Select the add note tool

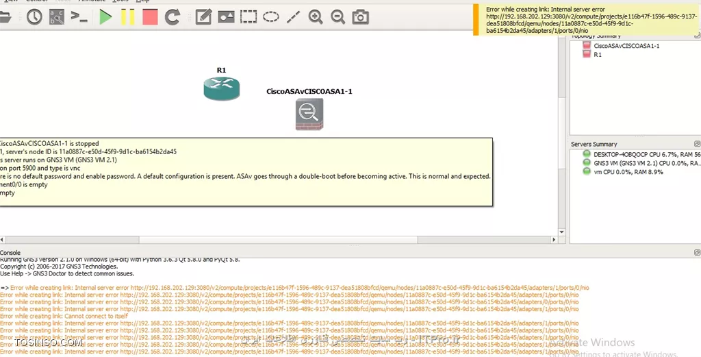coord(203,17)
